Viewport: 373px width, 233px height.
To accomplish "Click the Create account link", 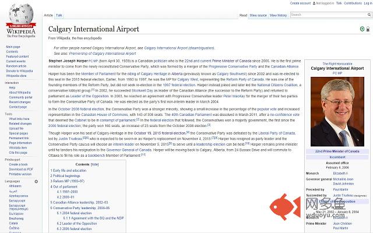I will [x=300, y=3].
